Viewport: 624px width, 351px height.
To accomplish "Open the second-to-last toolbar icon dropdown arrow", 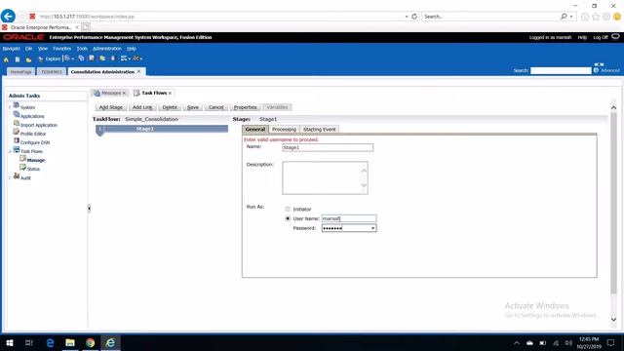I will pos(130,58).
